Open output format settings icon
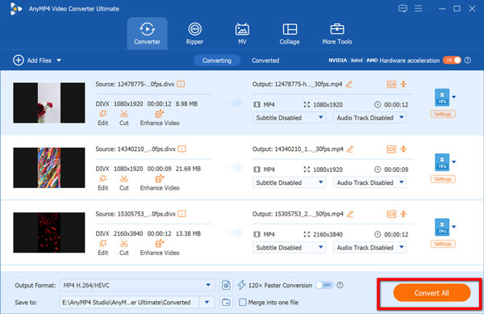 (x=226, y=285)
